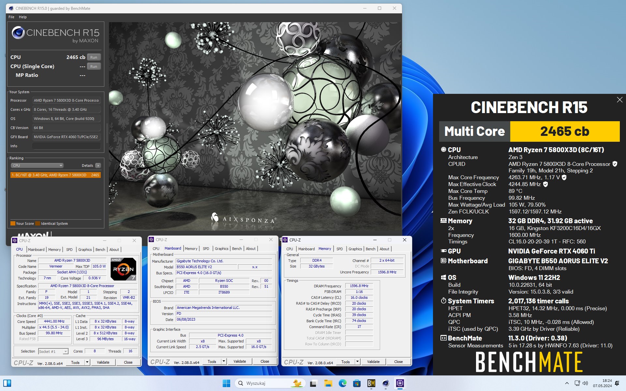Click the DRAM Frequency value 1596.8 MHz
The height and width of the screenshot is (391, 626).
(359, 286)
